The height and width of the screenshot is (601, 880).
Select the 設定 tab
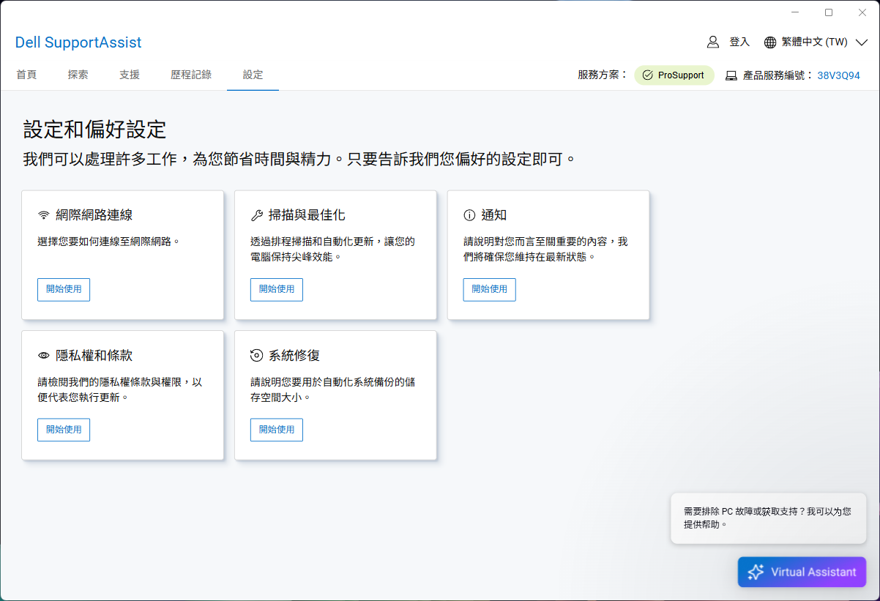point(253,75)
